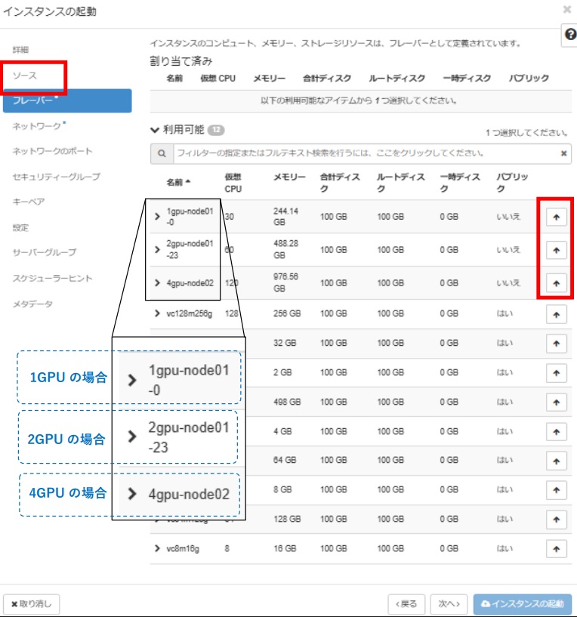Sort available flavors by 仮想 CPU column

[233, 183]
